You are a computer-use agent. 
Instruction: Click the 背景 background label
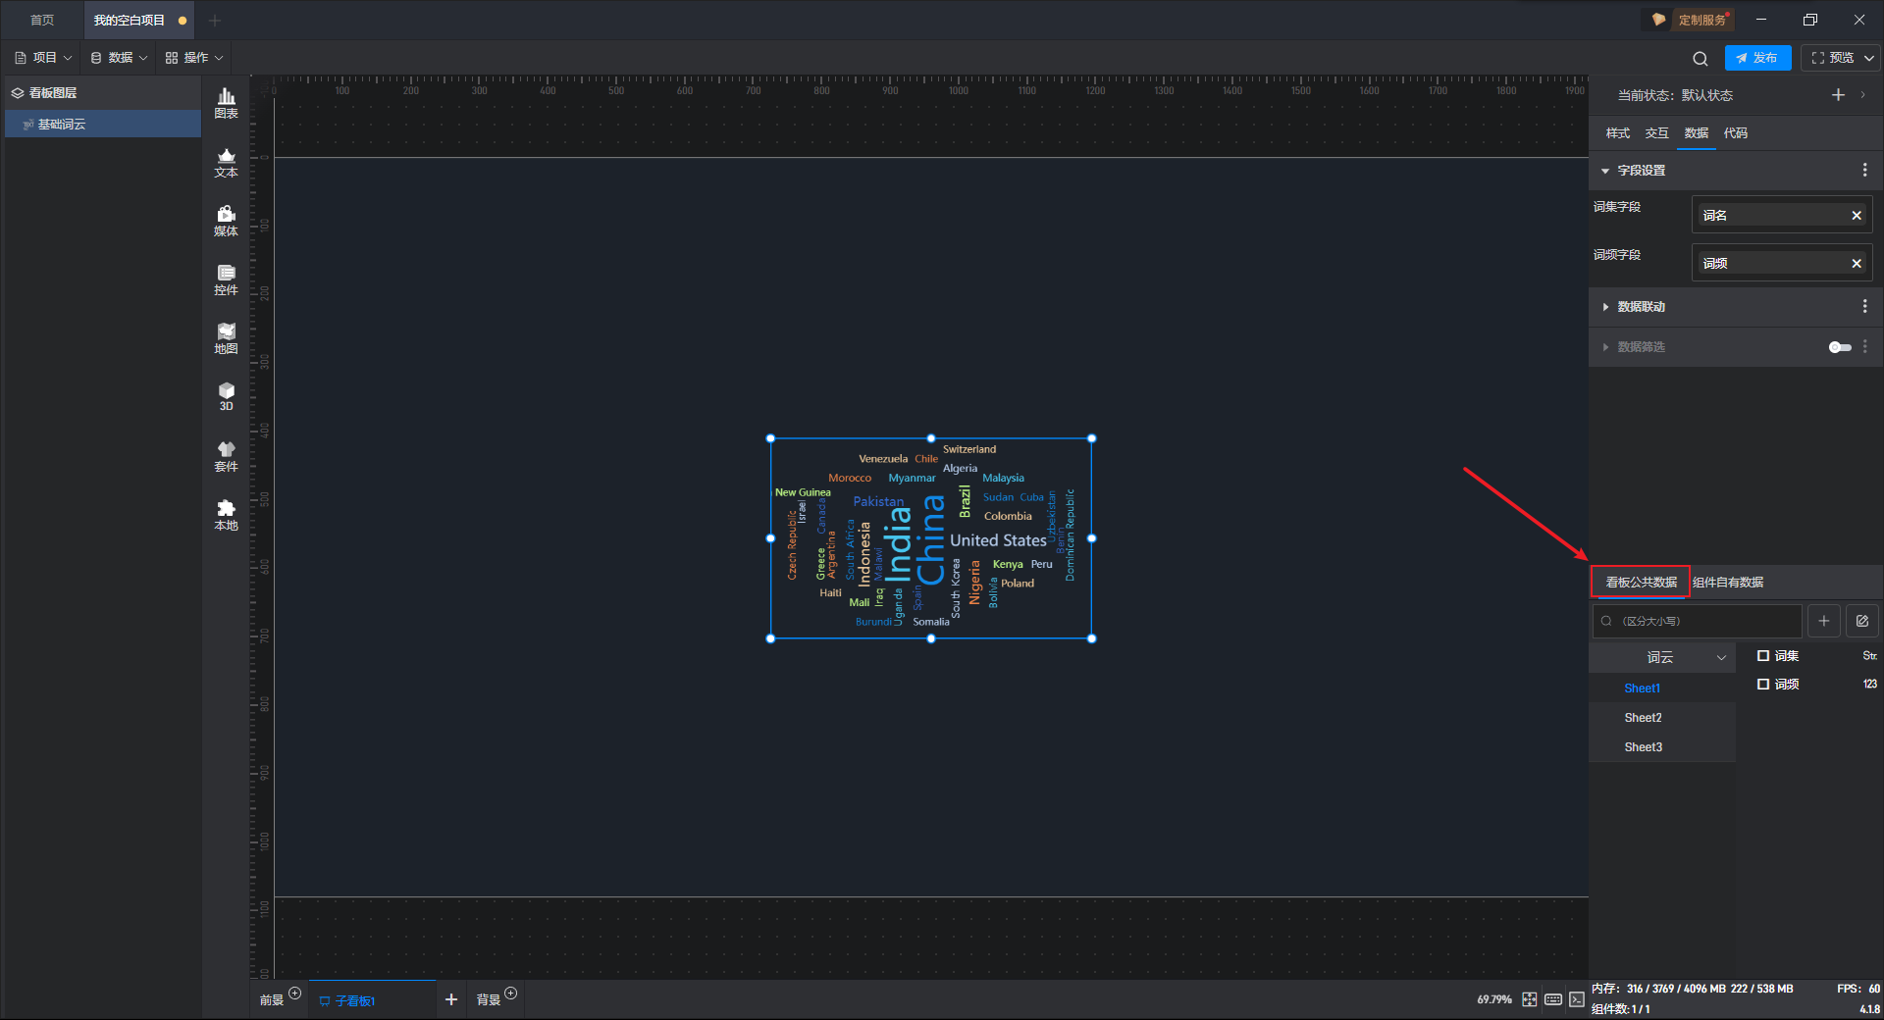[489, 1000]
